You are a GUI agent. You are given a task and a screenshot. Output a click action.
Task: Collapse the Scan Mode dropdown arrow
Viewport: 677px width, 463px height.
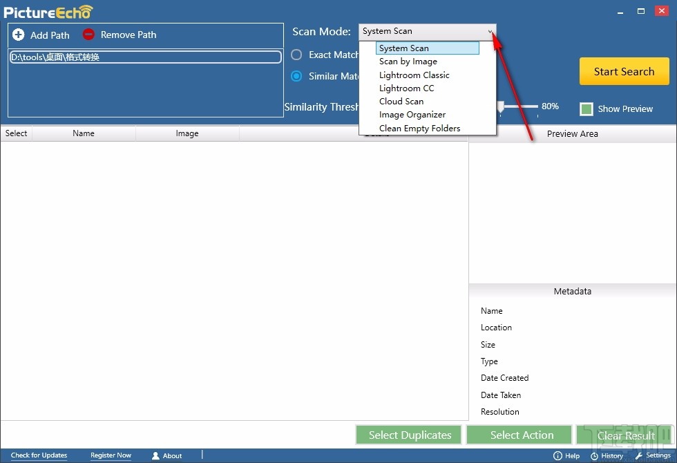coord(490,32)
